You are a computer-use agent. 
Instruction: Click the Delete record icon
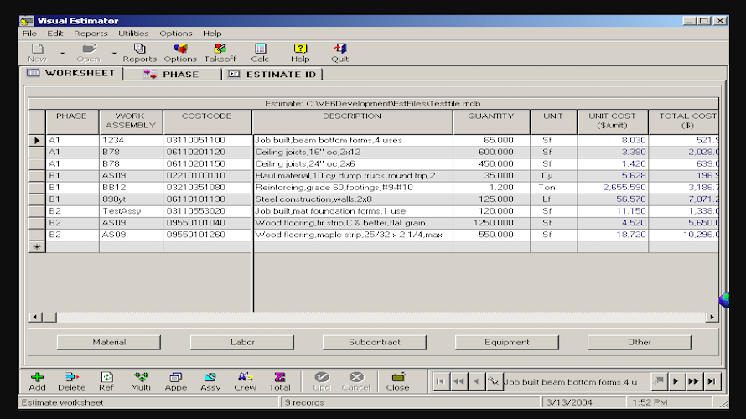coord(72,381)
